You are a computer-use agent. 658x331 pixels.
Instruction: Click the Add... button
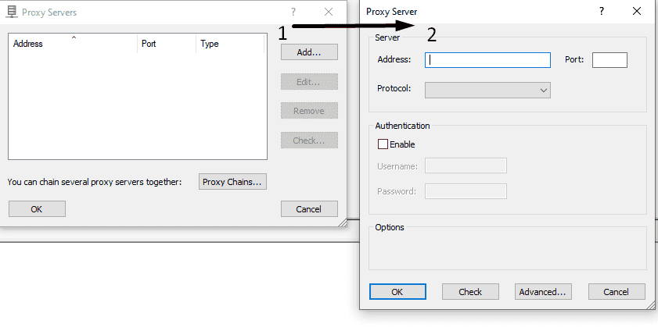309,52
